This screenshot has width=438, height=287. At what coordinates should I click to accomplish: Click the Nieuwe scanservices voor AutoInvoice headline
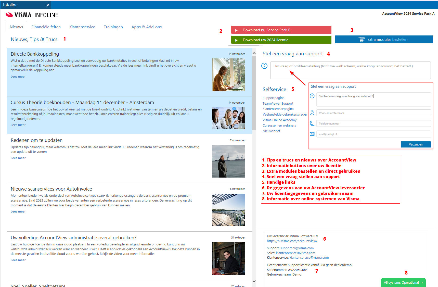(51, 189)
